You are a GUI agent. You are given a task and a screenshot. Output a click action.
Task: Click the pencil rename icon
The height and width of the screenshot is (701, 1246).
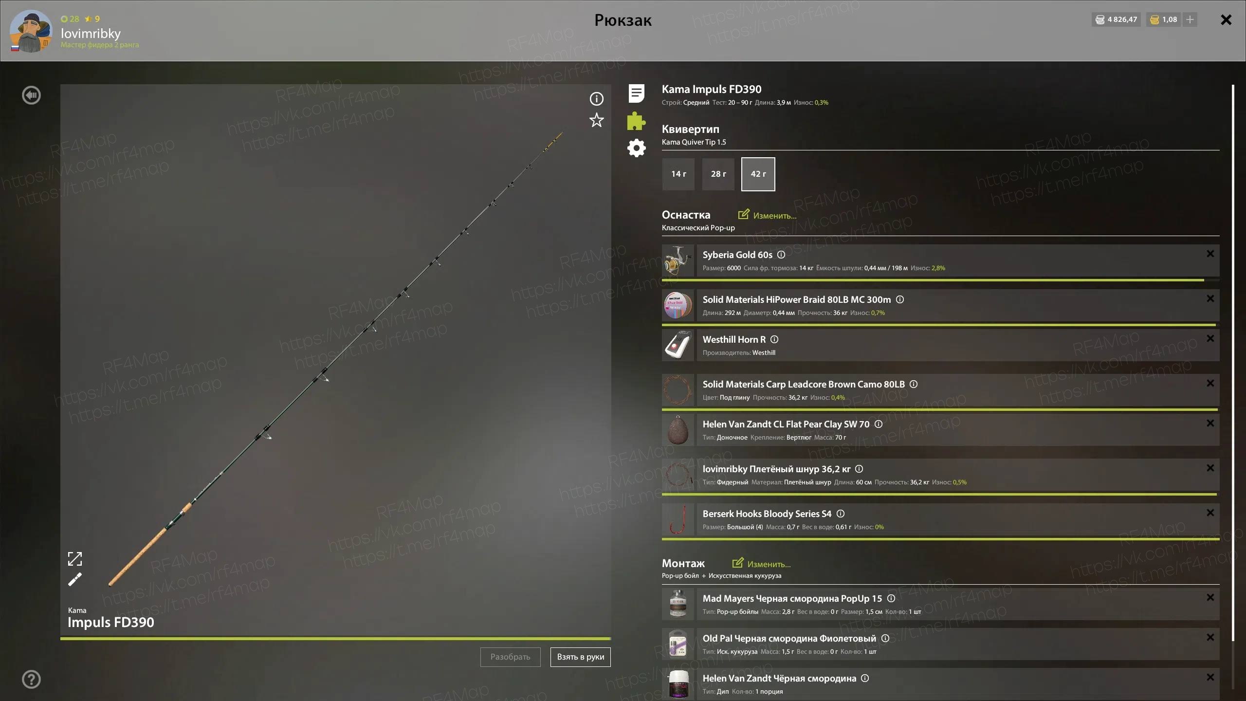(x=74, y=580)
